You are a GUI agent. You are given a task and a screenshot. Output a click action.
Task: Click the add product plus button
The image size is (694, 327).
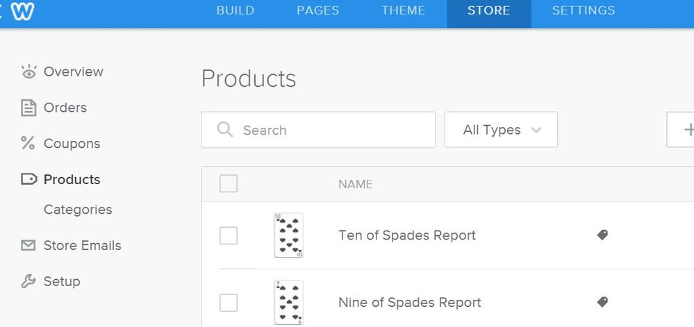[685, 130]
